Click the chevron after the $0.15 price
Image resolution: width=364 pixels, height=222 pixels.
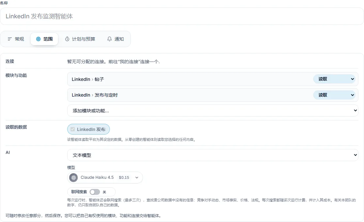137,177
